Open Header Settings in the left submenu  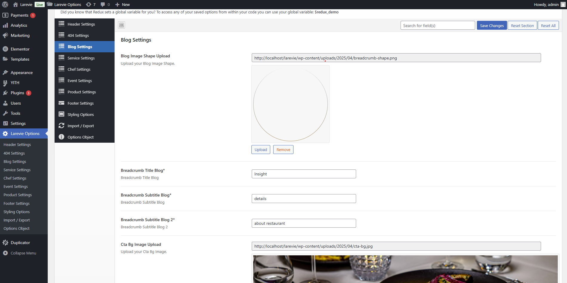[x=17, y=144]
